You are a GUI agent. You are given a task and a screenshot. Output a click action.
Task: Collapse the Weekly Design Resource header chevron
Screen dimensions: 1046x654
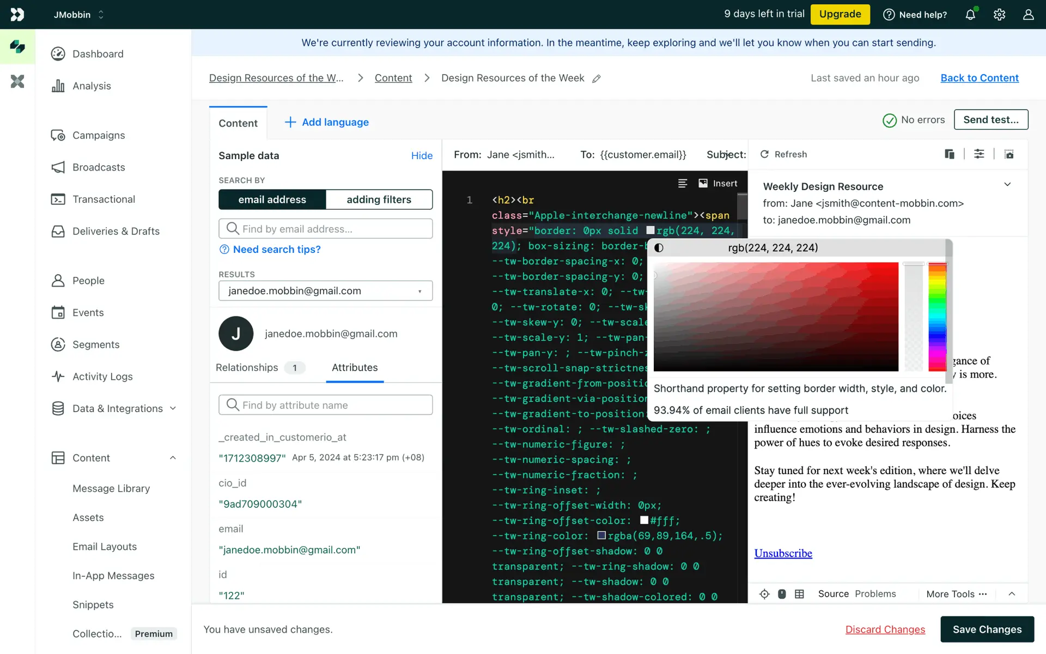(x=1007, y=184)
